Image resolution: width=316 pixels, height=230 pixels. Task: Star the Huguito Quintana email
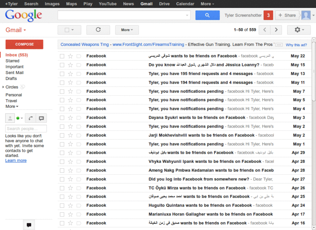point(70,205)
